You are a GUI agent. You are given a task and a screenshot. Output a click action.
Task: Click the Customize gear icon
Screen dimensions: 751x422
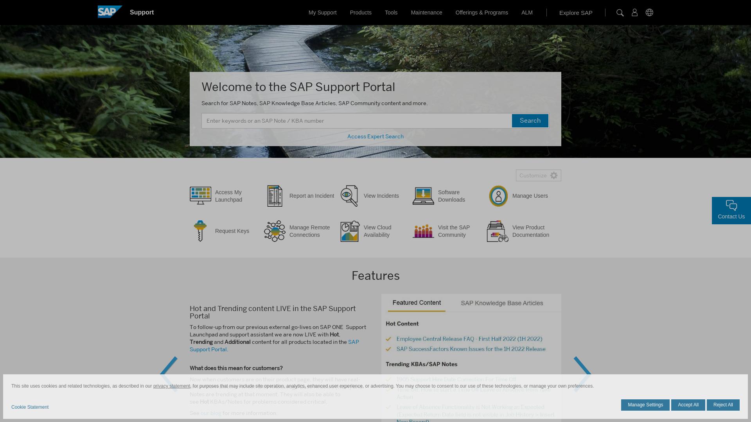pyautogui.click(x=554, y=175)
